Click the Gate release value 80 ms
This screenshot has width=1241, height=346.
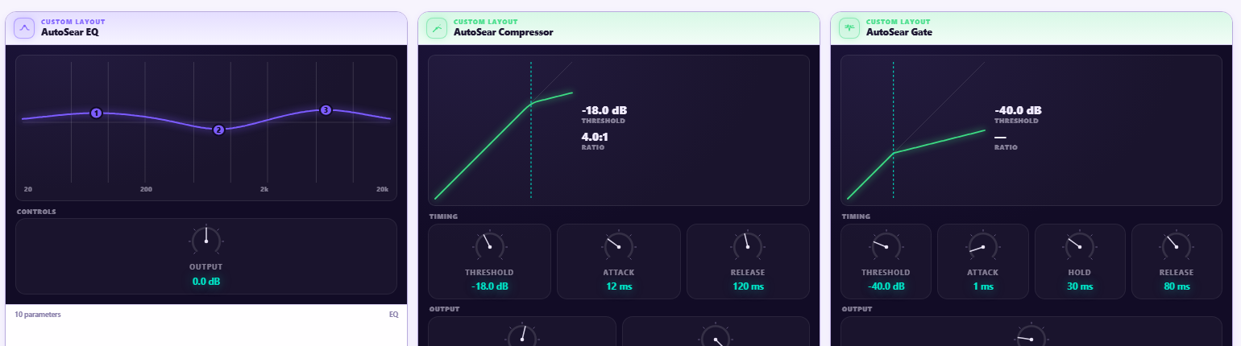[1177, 286]
